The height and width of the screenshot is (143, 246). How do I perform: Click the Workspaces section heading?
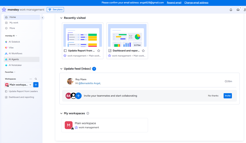pyautogui.click(x=10, y=79)
